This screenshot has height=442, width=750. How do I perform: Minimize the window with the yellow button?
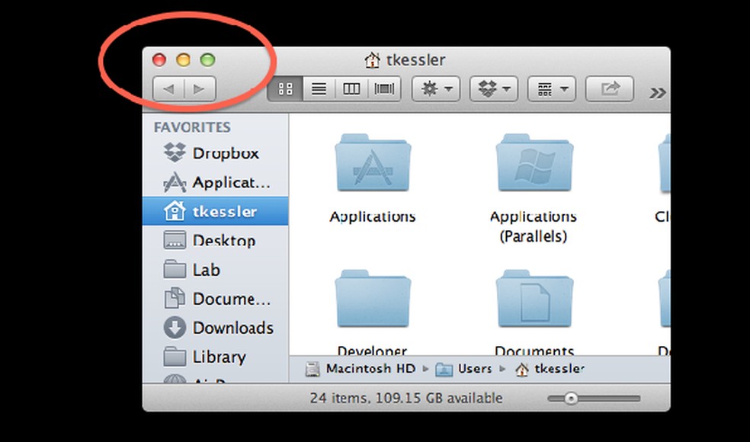click(183, 59)
